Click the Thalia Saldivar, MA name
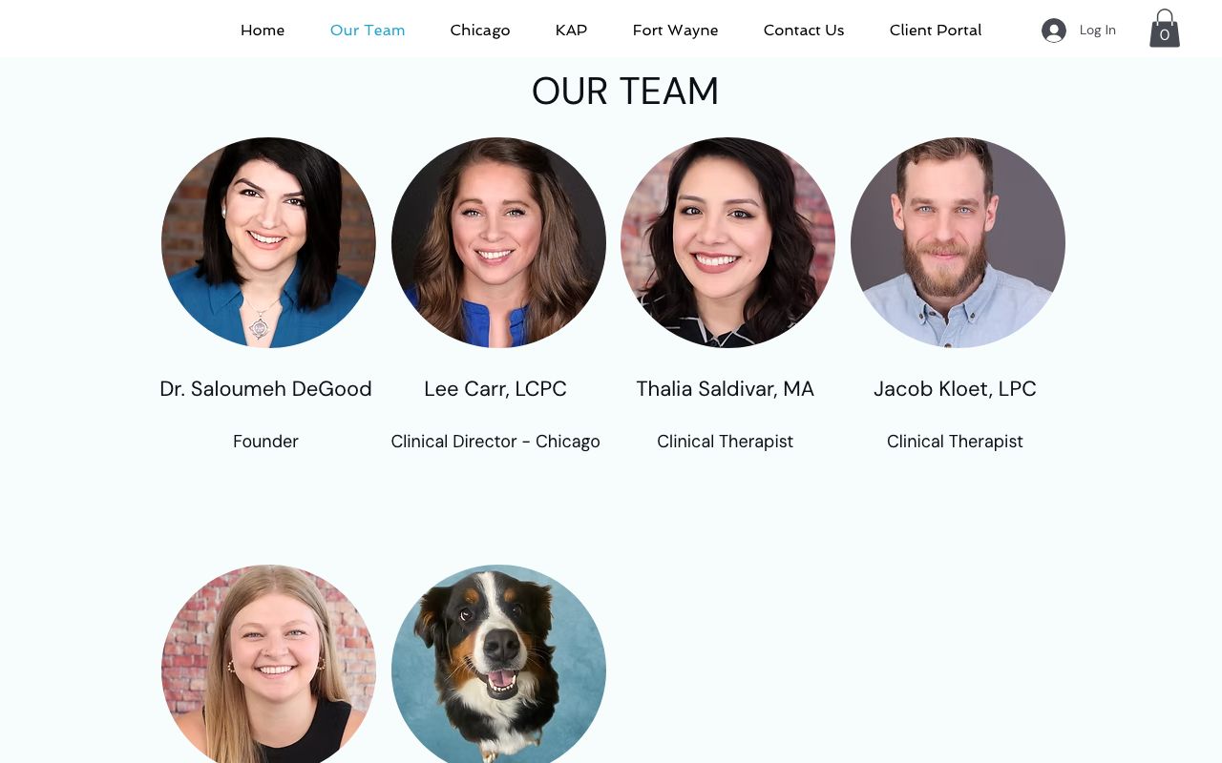Image resolution: width=1222 pixels, height=763 pixels. pos(726,389)
